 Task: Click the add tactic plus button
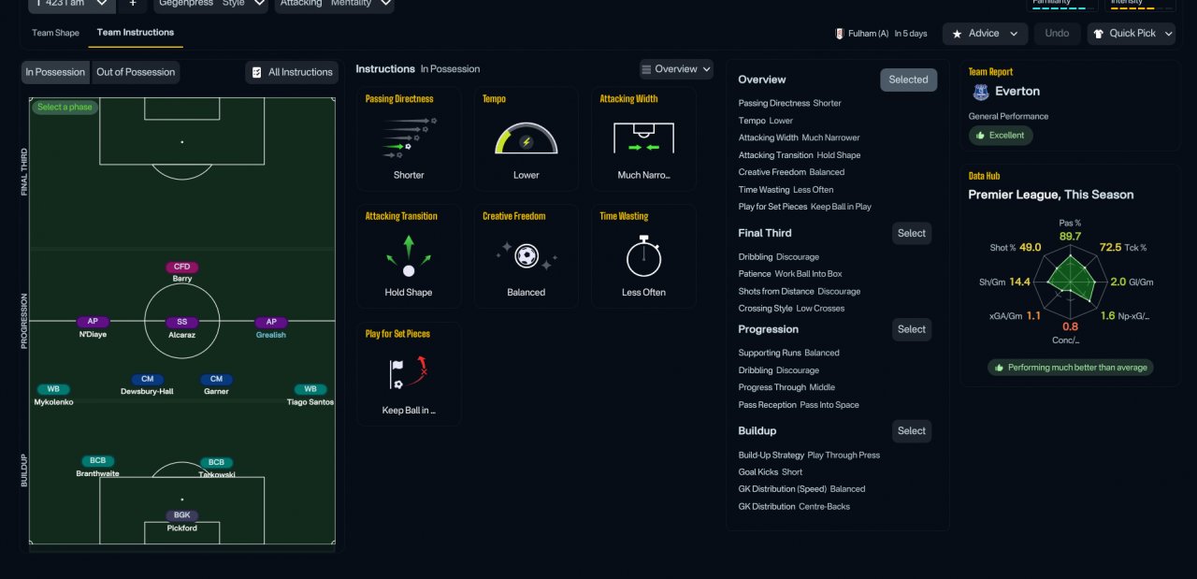(133, 3)
